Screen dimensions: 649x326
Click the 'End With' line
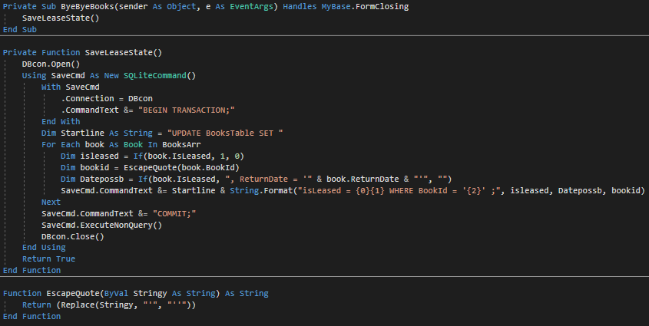pos(61,121)
